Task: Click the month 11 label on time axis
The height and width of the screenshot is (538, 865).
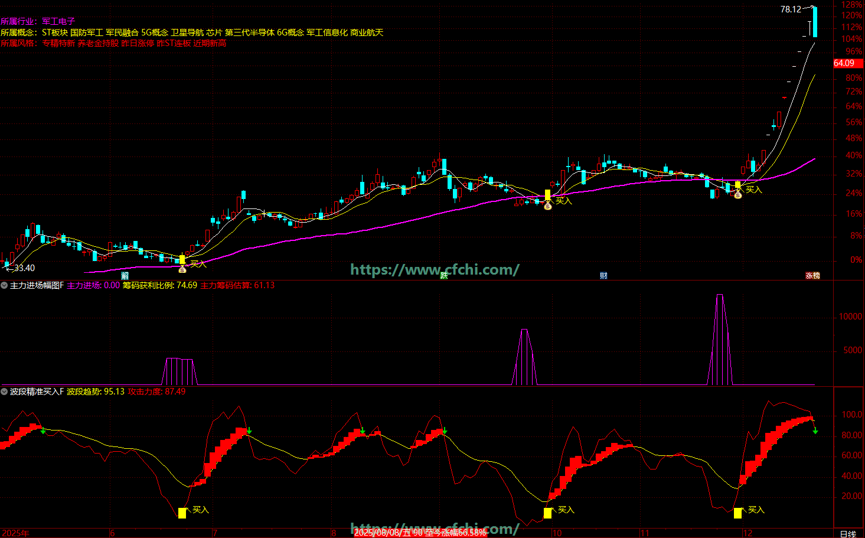Action: tap(645, 533)
